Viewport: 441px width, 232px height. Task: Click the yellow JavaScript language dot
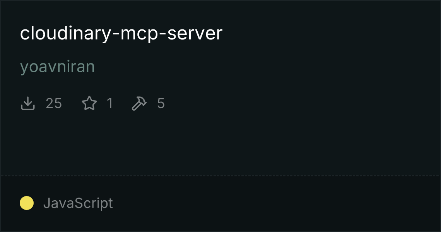[27, 203]
